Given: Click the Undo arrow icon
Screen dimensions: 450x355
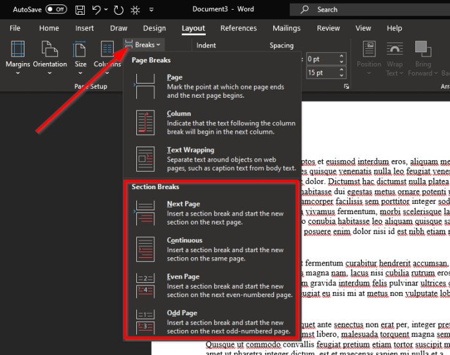Looking at the screenshot, I should coord(97,10).
